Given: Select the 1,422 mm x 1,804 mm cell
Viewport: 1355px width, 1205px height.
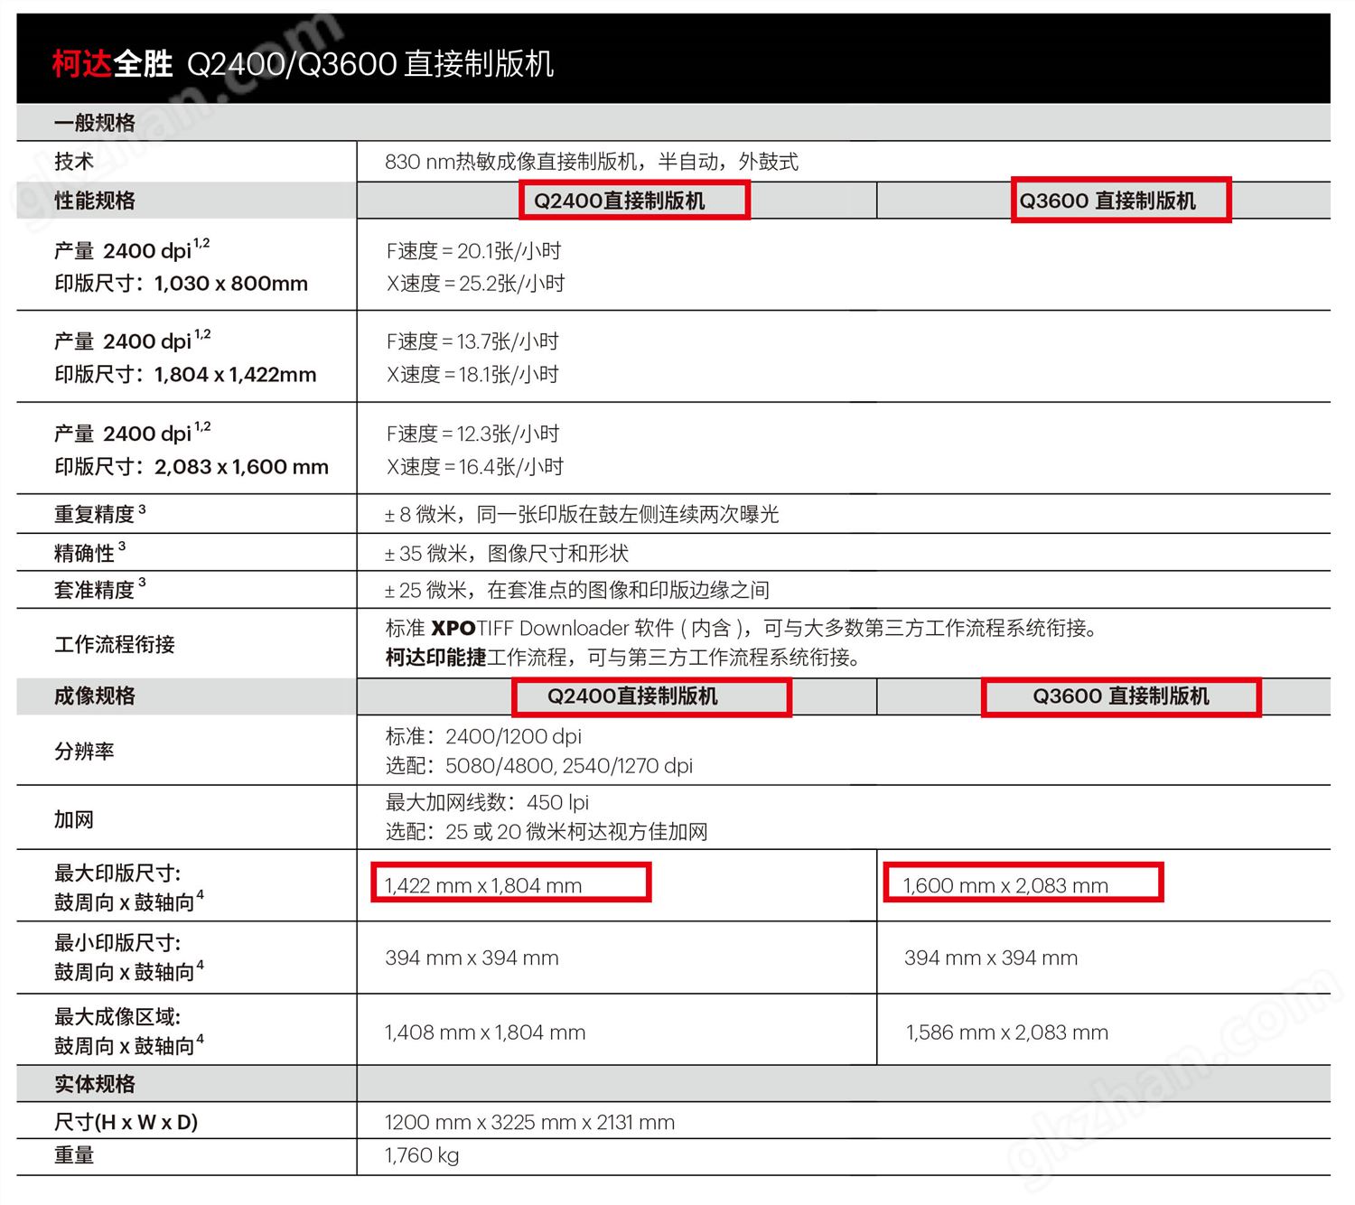Looking at the screenshot, I should coord(483,885).
